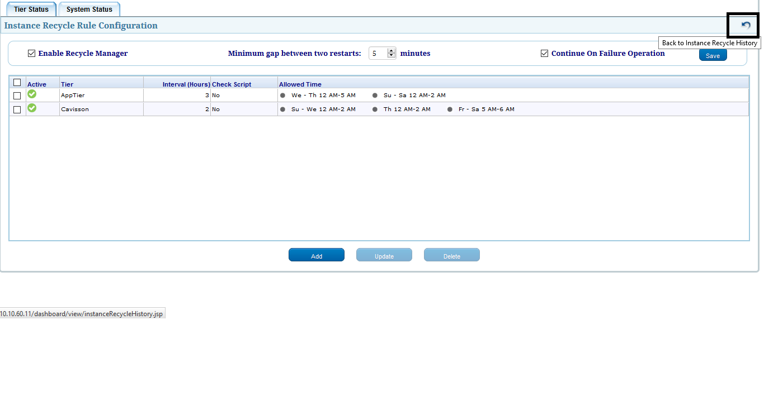The width and height of the screenshot is (764, 396).
Task: Toggle Continue On Failure Operation checkbox
Action: [544, 54]
